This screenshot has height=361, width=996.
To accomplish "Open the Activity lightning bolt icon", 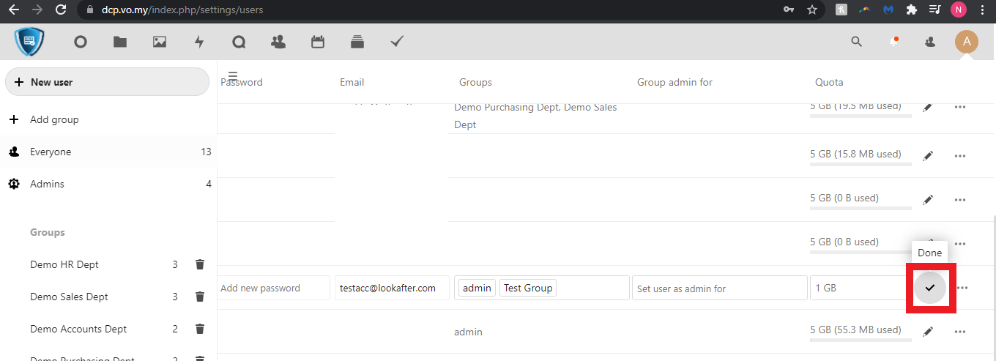I will tap(199, 42).
